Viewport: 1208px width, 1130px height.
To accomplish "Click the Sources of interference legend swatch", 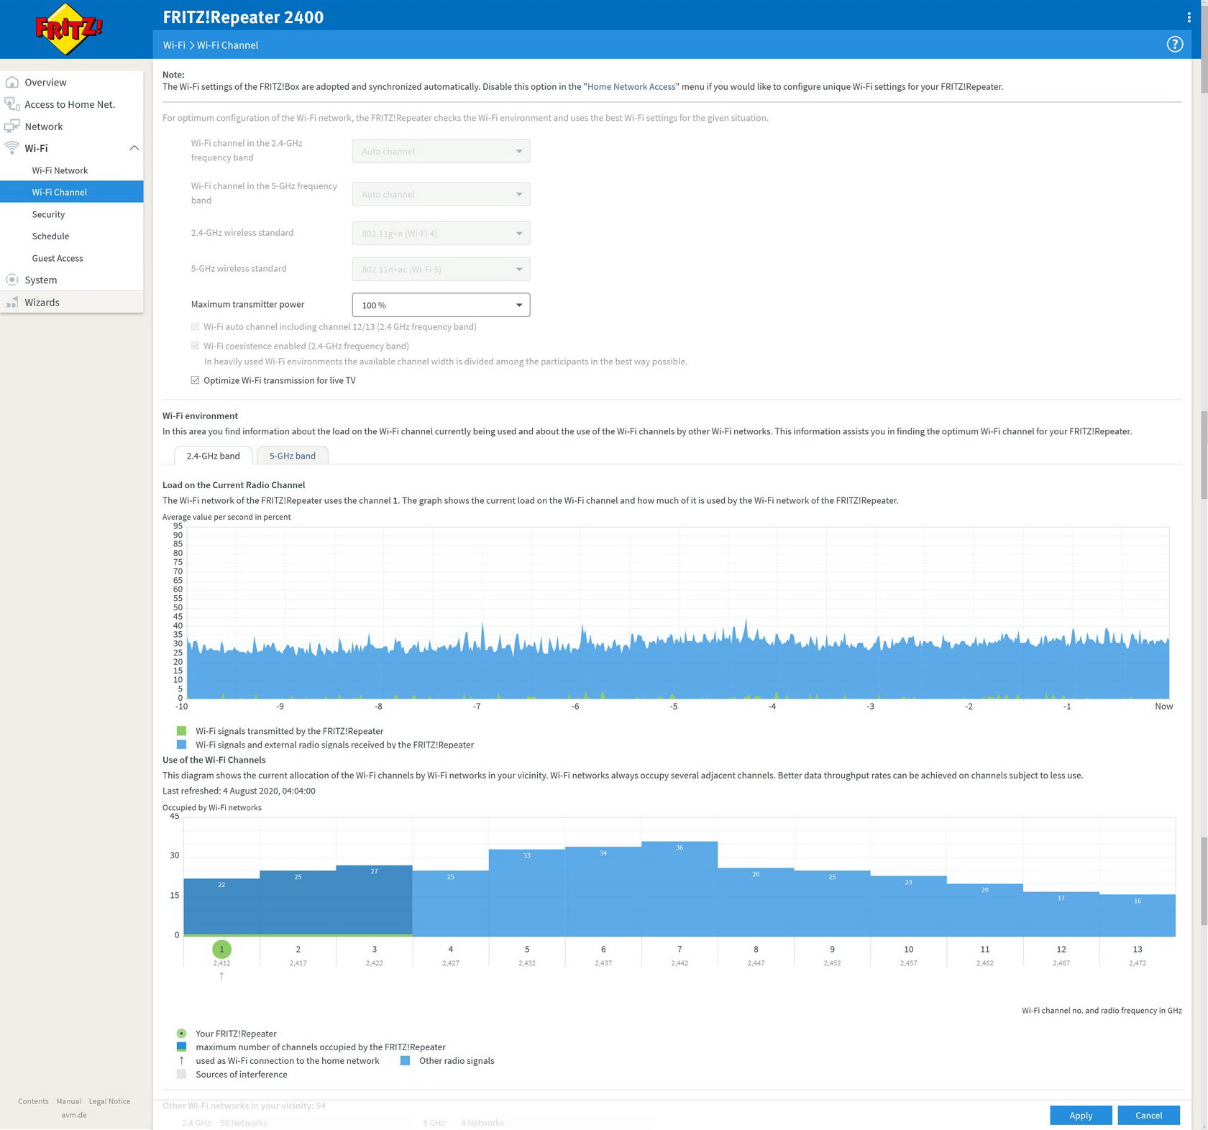I will [181, 1074].
